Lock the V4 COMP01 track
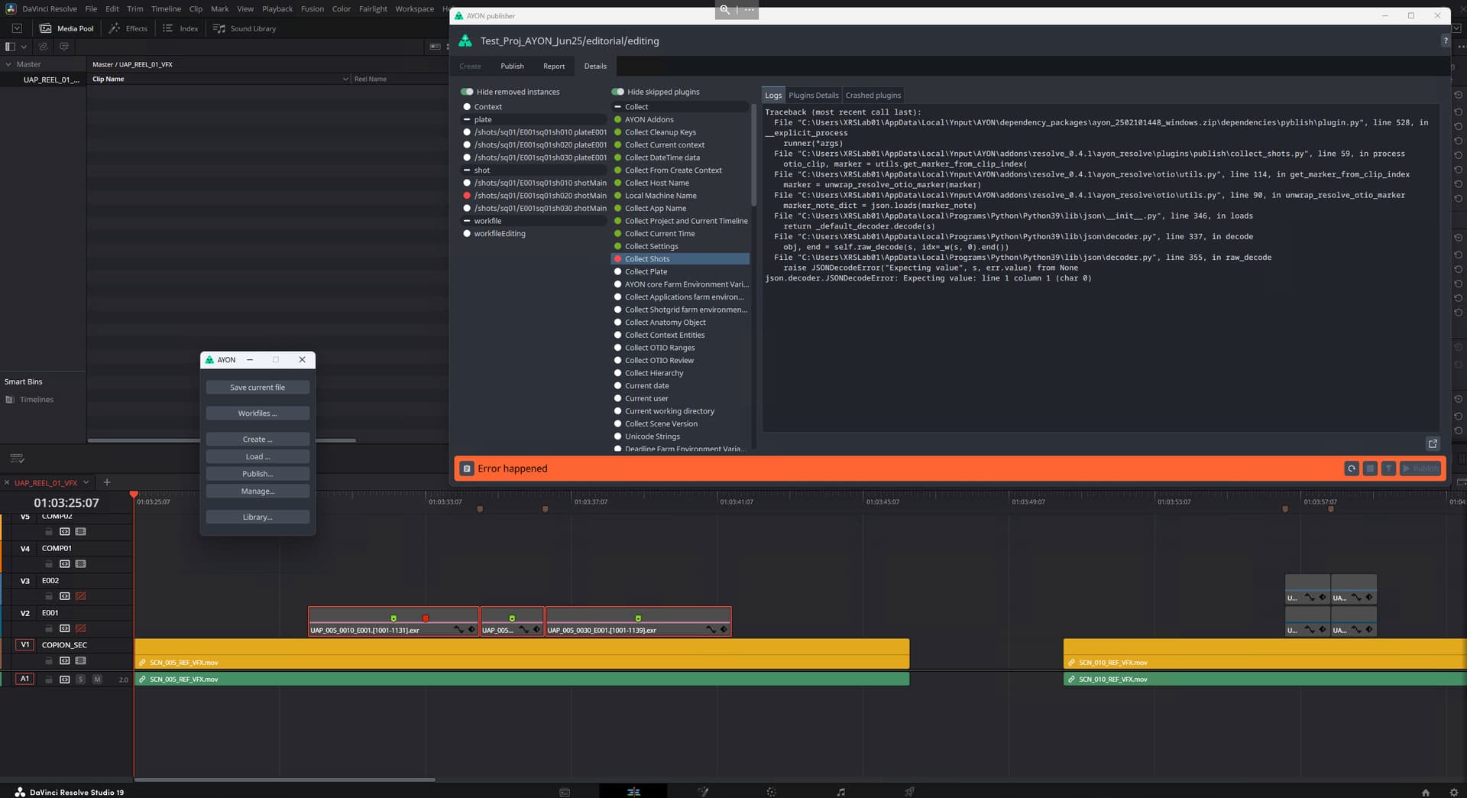 click(x=49, y=564)
